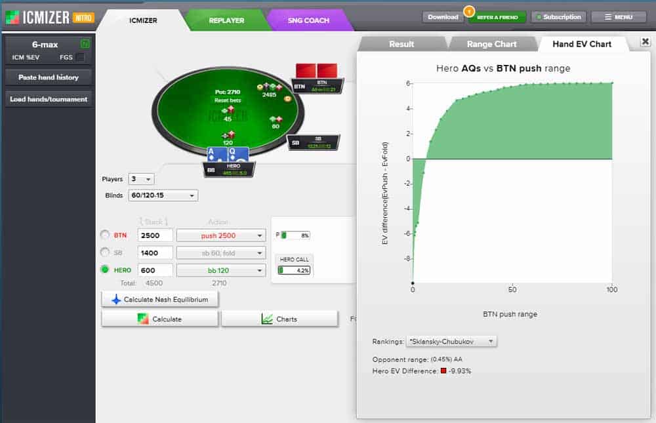656x423 pixels.
Task: Click the BB chip stack 120 on table
Action: [228, 138]
